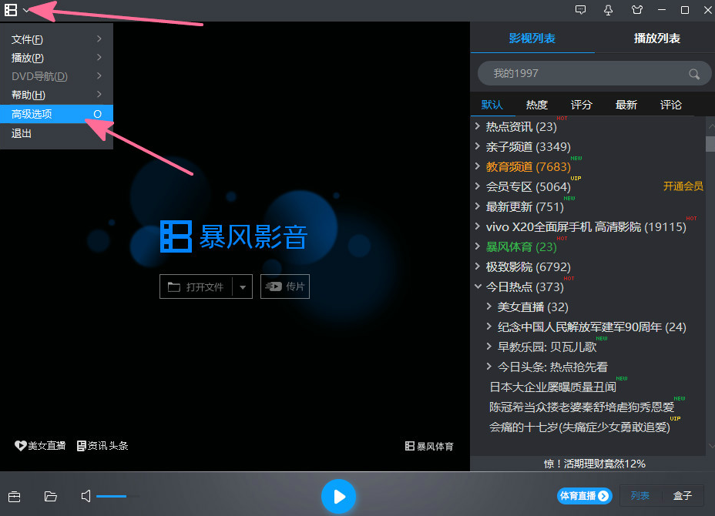Play 会痛的十七岁 video item

click(x=579, y=427)
